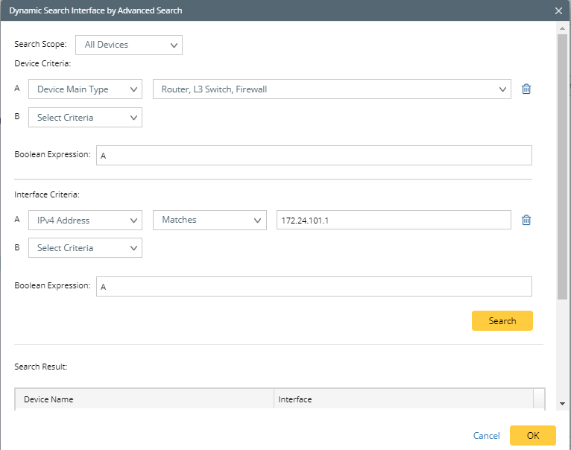The height and width of the screenshot is (450, 571).
Task: Select the Interface column header
Action: 403,399
